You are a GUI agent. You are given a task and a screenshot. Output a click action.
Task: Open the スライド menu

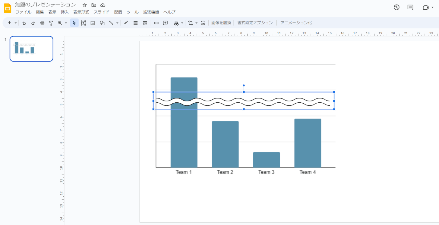pyautogui.click(x=102, y=12)
